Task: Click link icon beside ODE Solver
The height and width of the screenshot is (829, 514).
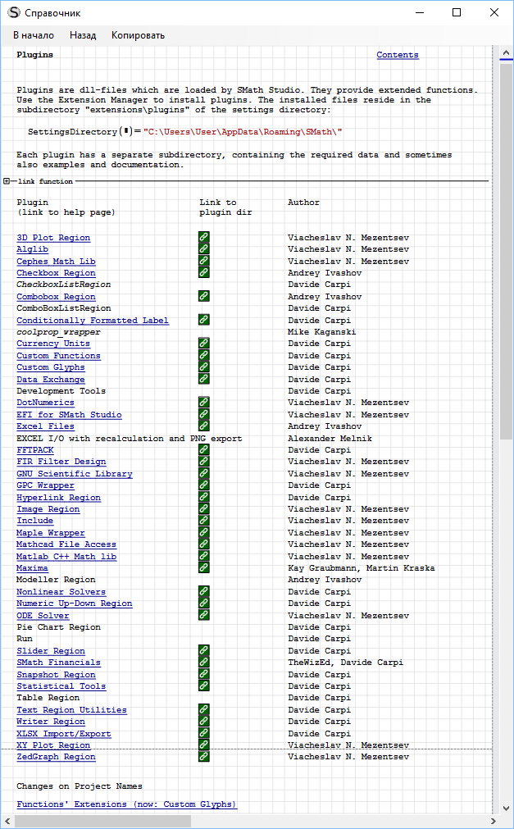Action: 203,615
